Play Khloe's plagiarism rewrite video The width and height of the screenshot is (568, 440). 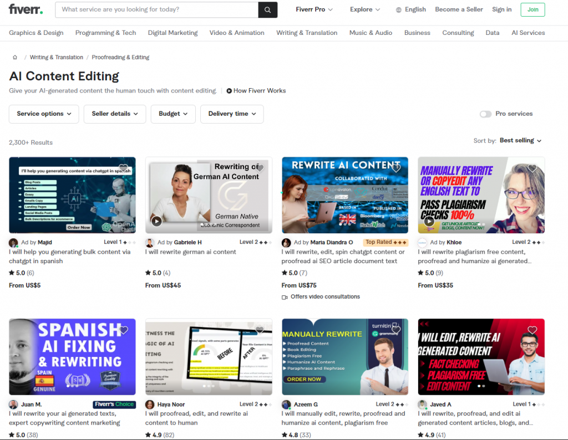(x=429, y=221)
